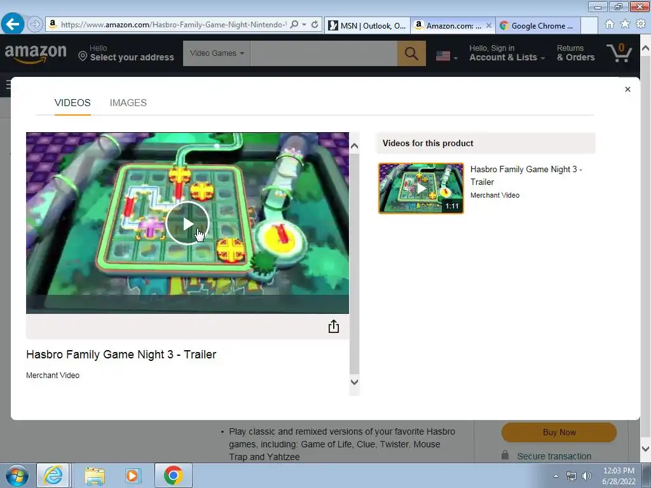
Task: Click the network tray icon
Action: click(x=572, y=476)
